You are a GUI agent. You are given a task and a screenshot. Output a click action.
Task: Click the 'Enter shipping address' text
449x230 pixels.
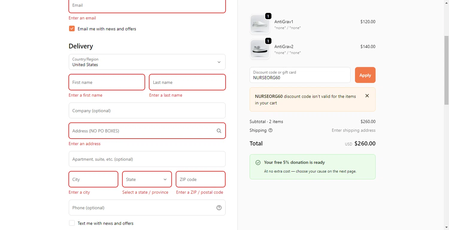(x=354, y=130)
